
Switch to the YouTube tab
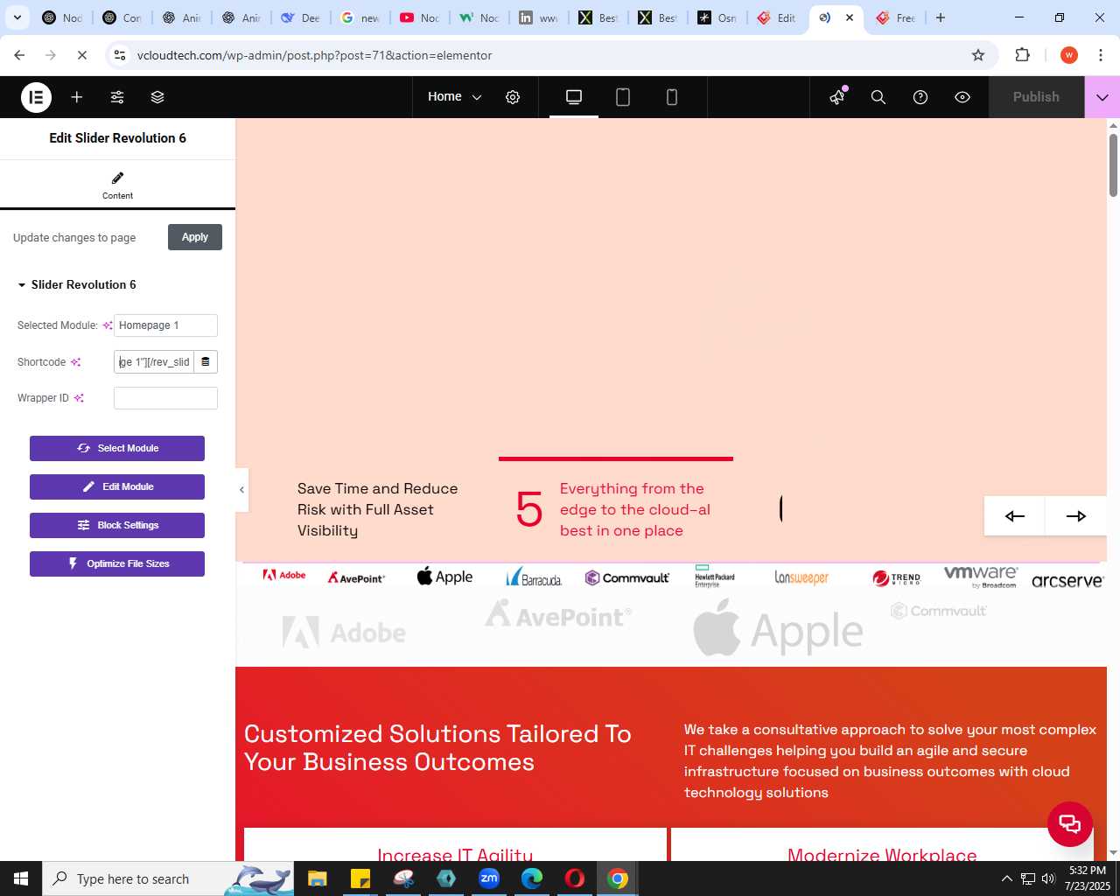click(419, 17)
